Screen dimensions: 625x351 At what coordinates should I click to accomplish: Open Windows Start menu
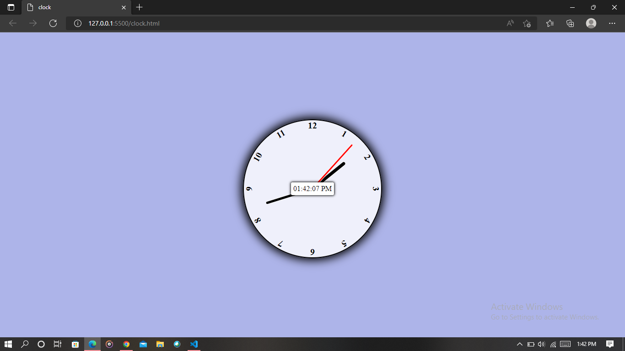tap(8, 344)
